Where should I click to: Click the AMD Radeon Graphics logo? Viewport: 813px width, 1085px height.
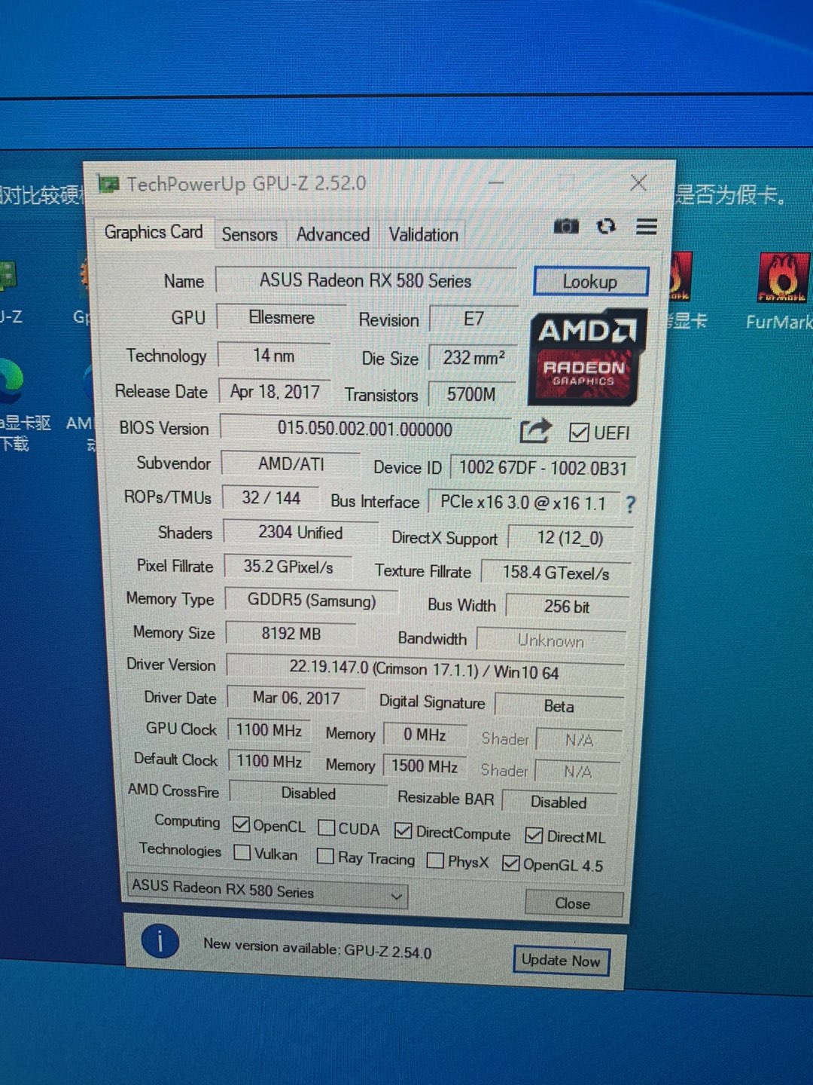click(588, 357)
